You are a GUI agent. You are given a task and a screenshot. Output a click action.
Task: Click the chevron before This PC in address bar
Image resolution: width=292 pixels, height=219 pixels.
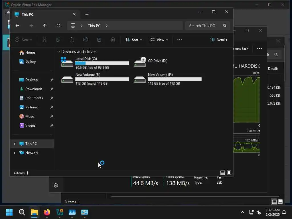click(81, 26)
